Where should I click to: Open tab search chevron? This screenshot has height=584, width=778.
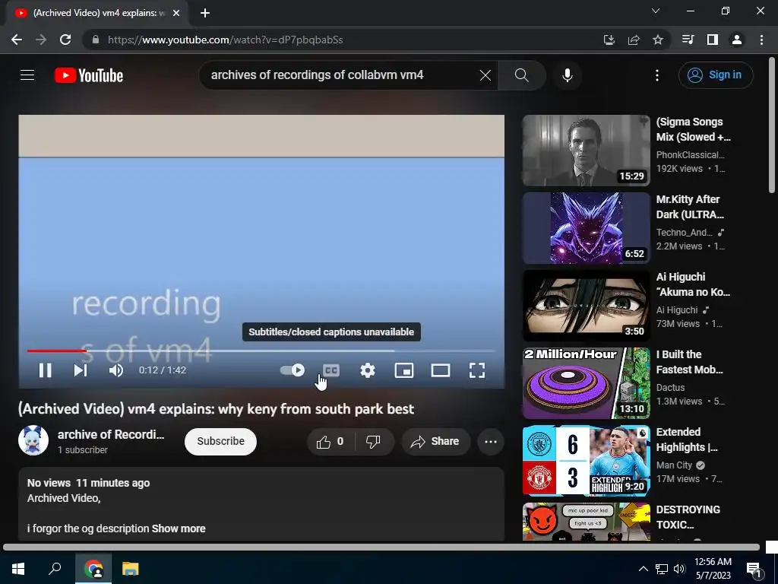tap(656, 11)
